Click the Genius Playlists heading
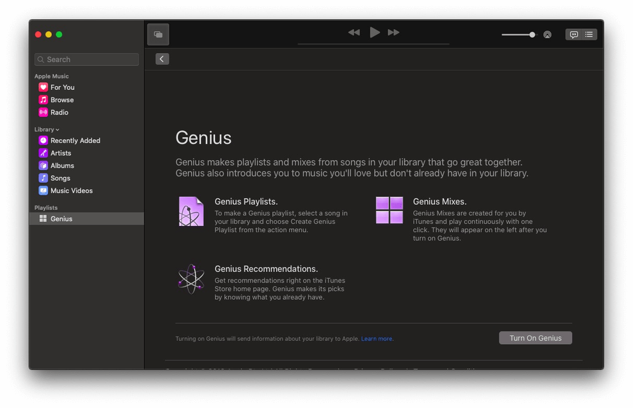Screen dimensions: 633x408 point(246,201)
